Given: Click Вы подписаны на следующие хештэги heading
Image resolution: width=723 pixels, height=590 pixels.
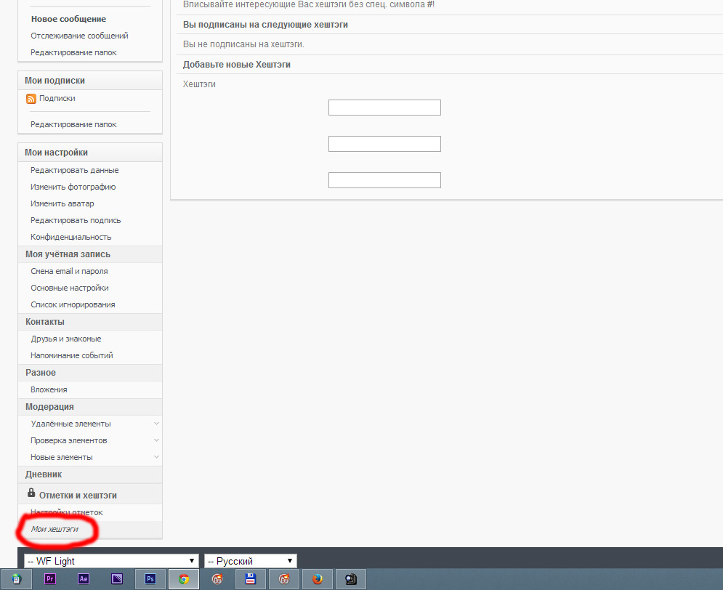Looking at the screenshot, I should pyautogui.click(x=266, y=25).
